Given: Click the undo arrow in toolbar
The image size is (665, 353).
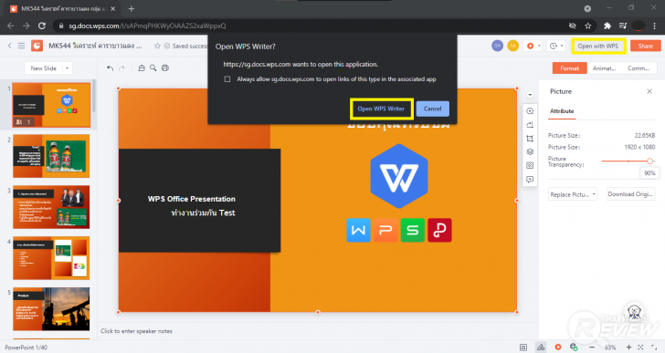Looking at the screenshot, I should coord(110,68).
